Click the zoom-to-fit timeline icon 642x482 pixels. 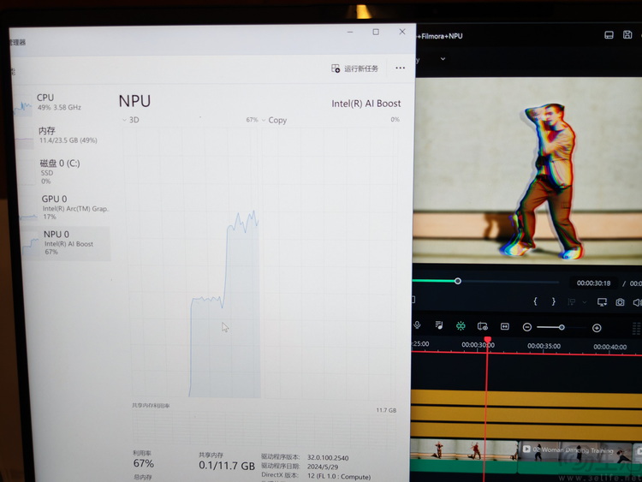click(x=505, y=326)
